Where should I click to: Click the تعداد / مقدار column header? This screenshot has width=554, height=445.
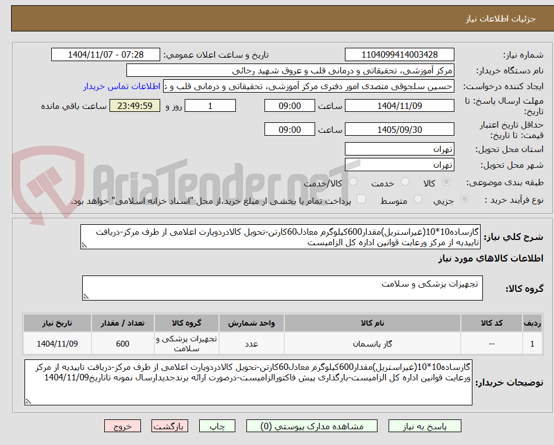(x=122, y=323)
